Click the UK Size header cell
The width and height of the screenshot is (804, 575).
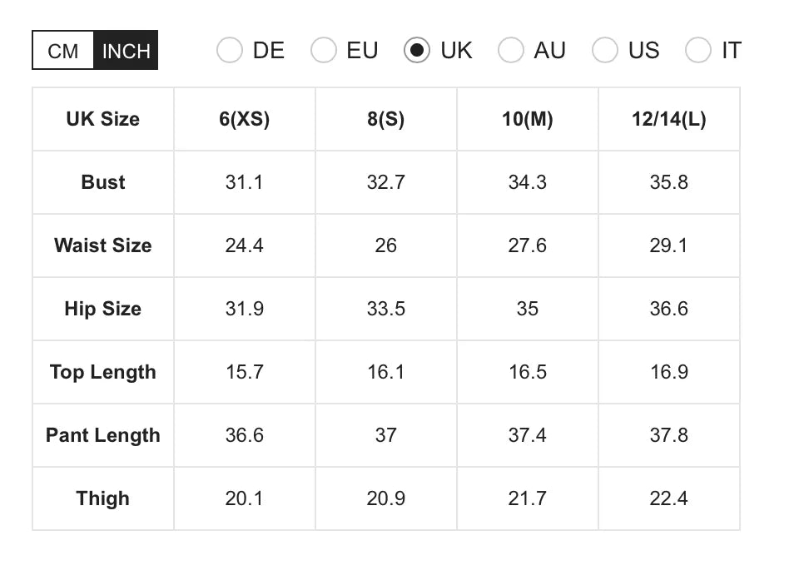click(x=102, y=119)
